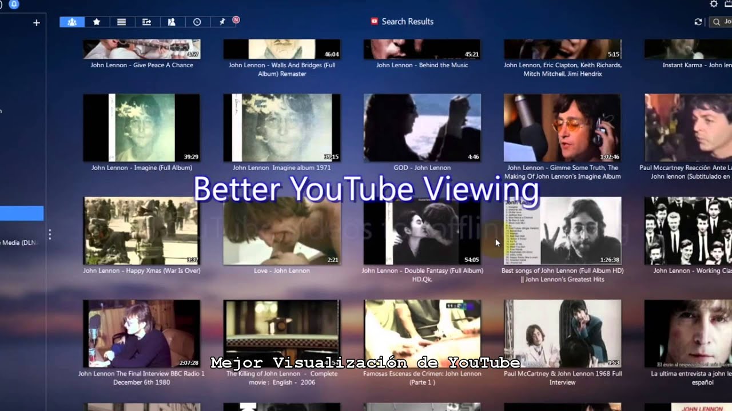Open The Final Interview BBC thumbnail
732x411 pixels.
141,334
